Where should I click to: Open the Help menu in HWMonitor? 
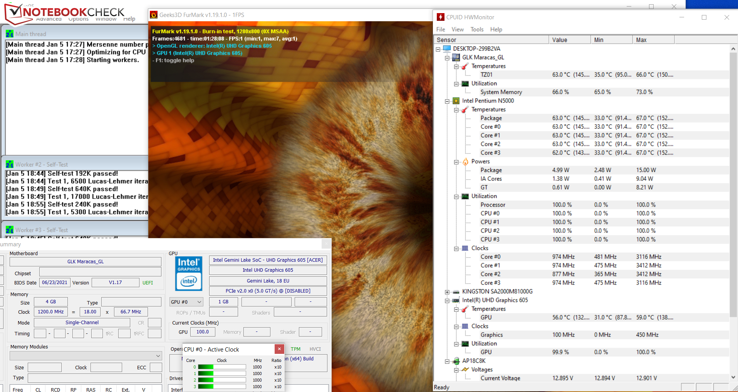click(x=496, y=29)
